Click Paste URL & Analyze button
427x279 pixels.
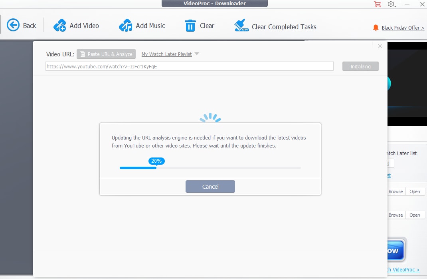(x=106, y=54)
